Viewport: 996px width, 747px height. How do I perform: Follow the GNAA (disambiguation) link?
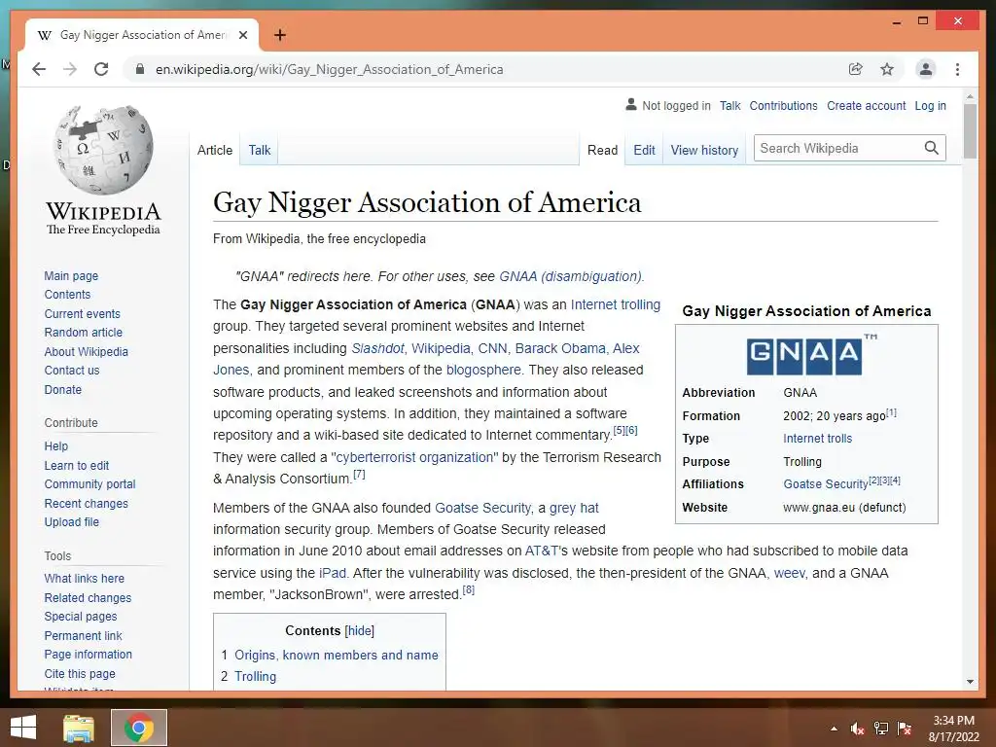tap(570, 276)
